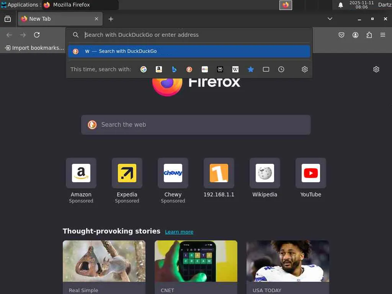Viewport: 392px width, 294px height.
Task: Select the New Tab tab
Action: [60, 19]
